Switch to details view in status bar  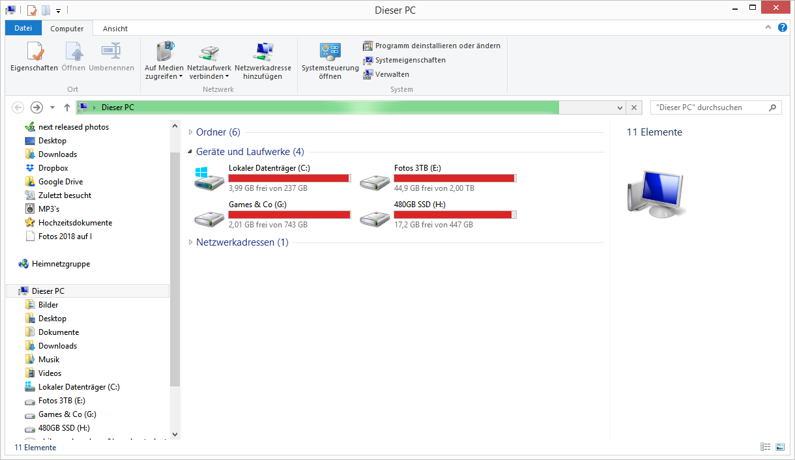[765, 447]
